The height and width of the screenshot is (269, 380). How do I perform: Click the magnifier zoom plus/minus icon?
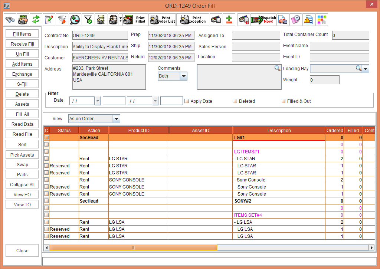(75, 20)
